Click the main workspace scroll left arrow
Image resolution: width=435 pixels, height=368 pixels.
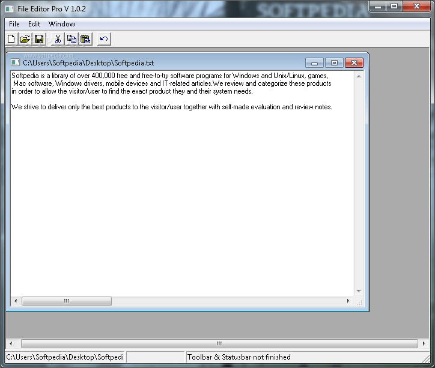(x=11, y=343)
